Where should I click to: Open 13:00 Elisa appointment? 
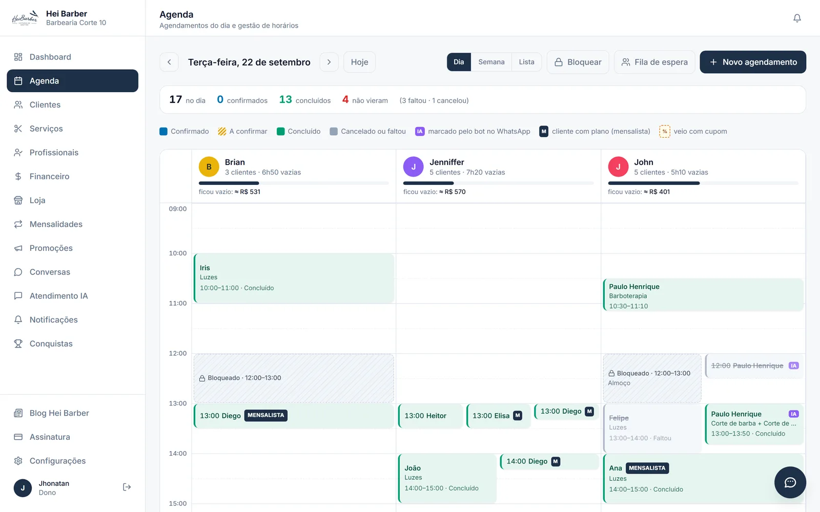click(x=498, y=416)
